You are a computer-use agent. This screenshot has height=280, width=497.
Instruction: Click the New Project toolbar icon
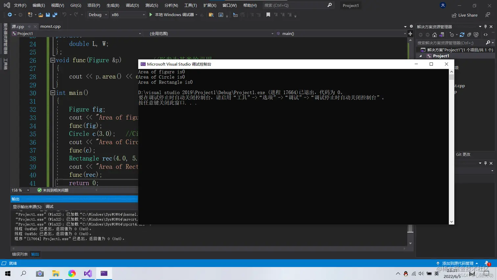click(x=30, y=15)
